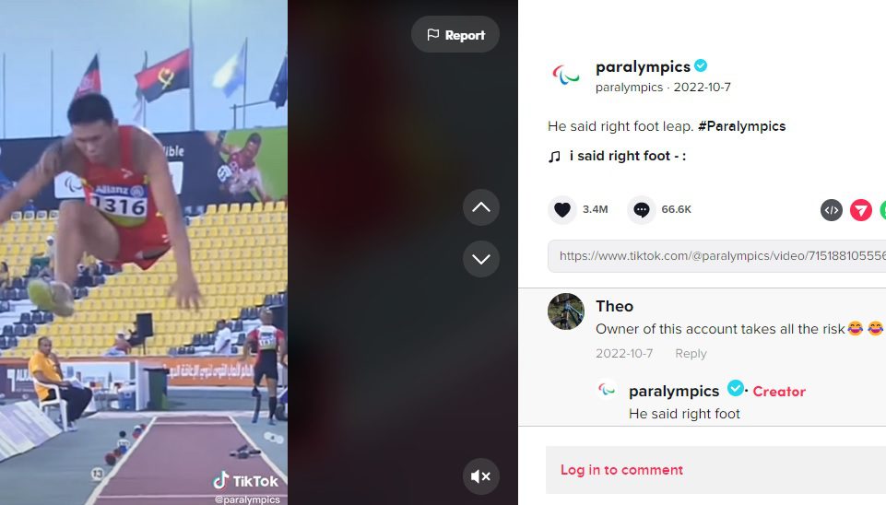Image resolution: width=886 pixels, height=505 pixels.
Task: Like the video with the heart icon
Action: [561, 209]
